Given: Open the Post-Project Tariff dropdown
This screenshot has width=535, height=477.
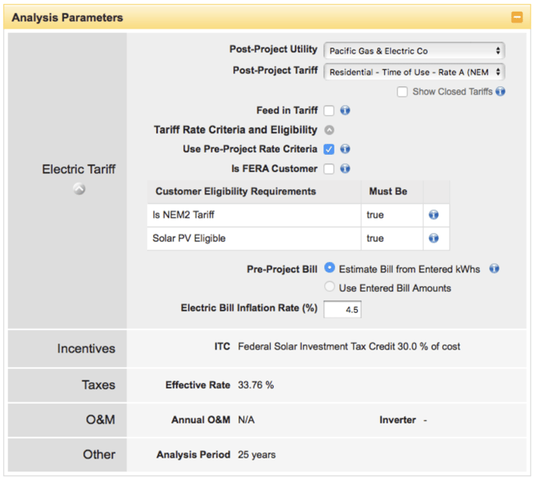Looking at the screenshot, I should pos(414,72).
